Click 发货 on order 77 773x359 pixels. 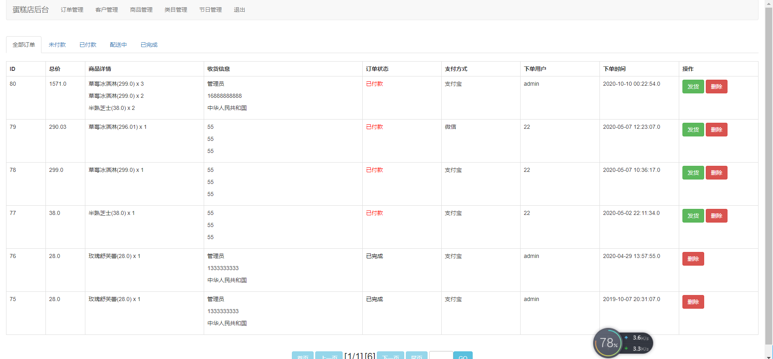(693, 216)
